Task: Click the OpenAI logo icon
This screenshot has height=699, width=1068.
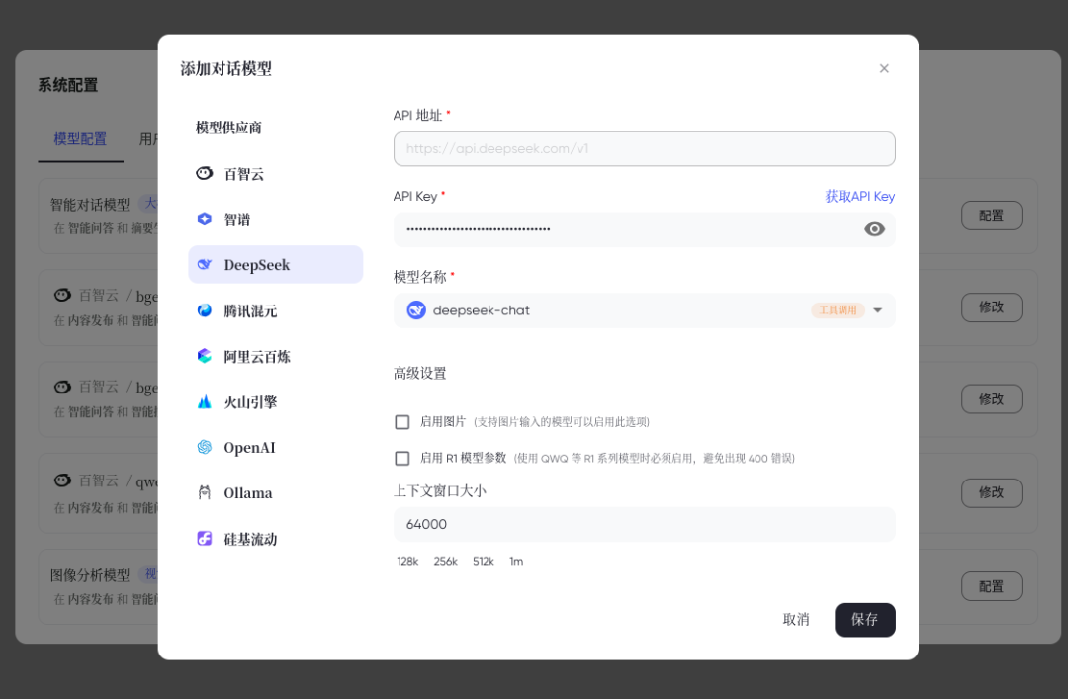Action: tap(205, 447)
